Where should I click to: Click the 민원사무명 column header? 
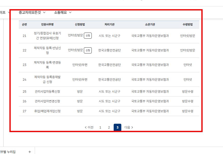pyautogui.click(x=48, y=24)
